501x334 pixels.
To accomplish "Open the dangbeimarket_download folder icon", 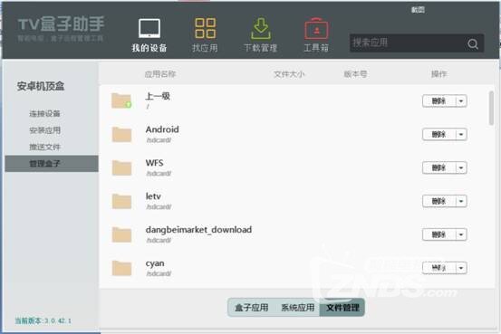I will pos(121,234).
